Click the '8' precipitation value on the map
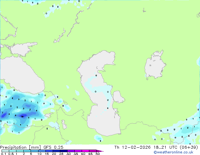Screen dimensions: 200x155 [x=15, y=115]
